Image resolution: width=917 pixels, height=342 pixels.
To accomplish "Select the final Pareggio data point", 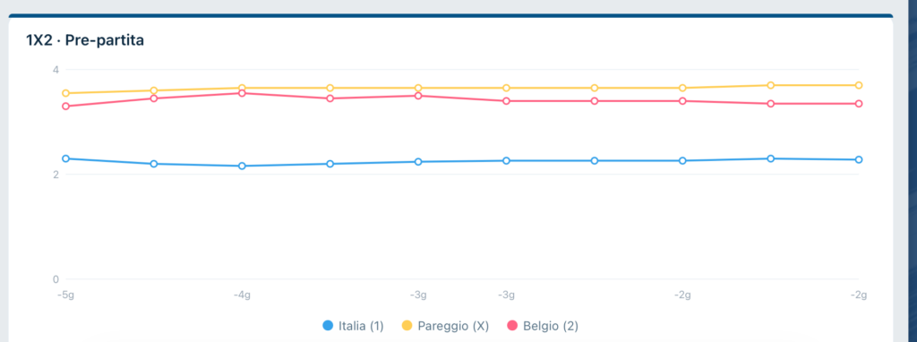I will pos(859,85).
